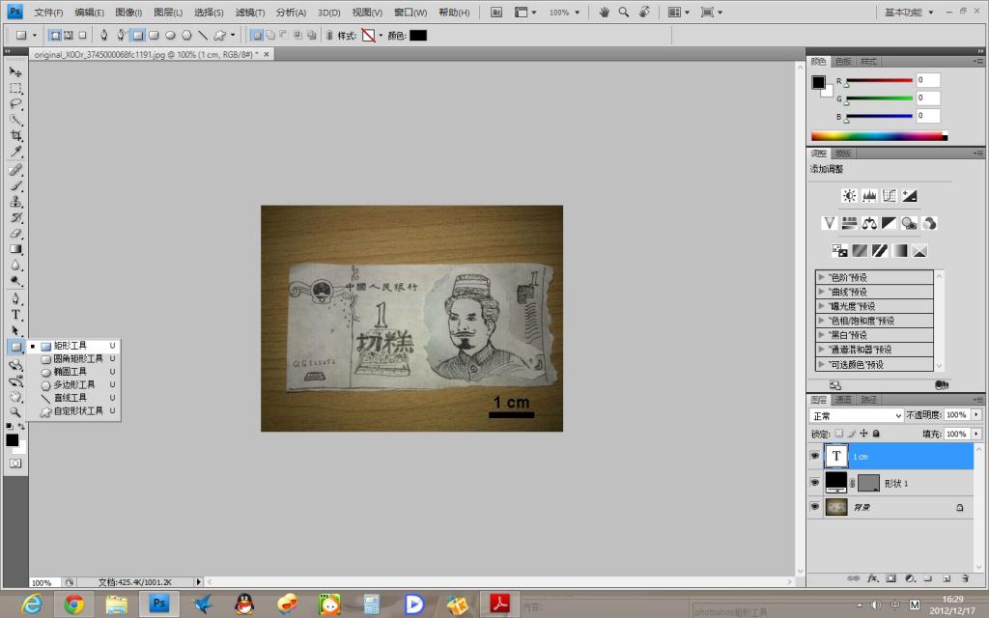The width and height of the screenshot is (989, 618).
Task: Switch to the 通道 tab
Action: pos(843,400)
